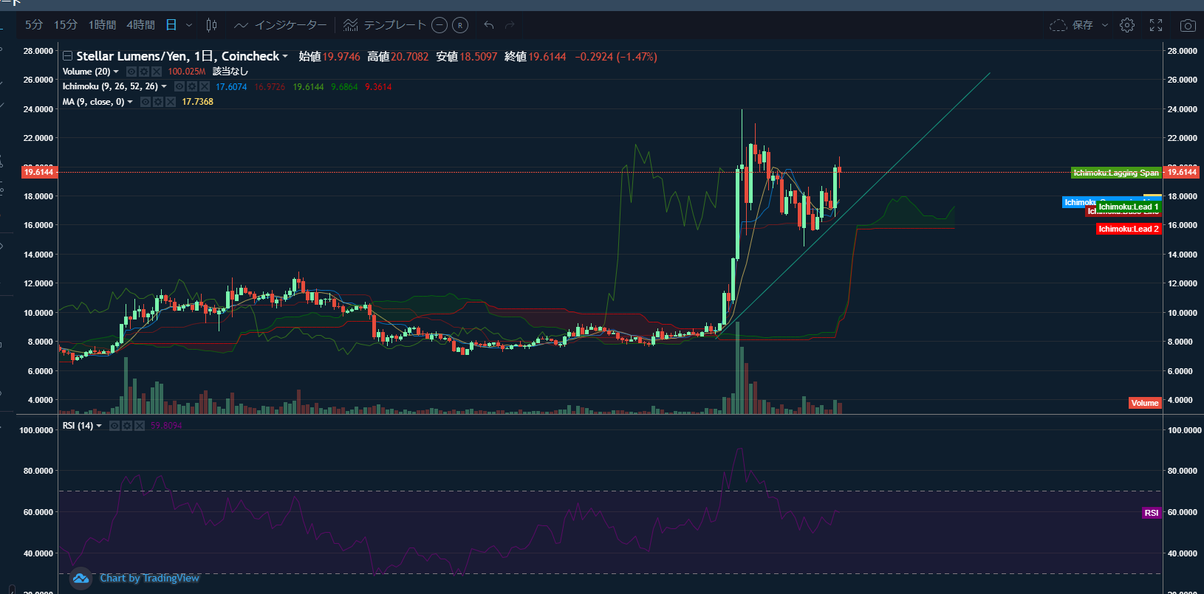Remove the MA indicator
Screen dimensions: 1204x594
click(171, 102)
